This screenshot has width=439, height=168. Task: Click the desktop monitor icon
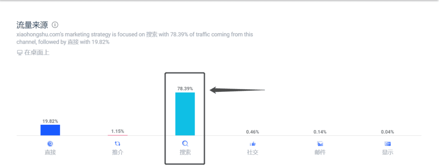[x=19, y=53]
